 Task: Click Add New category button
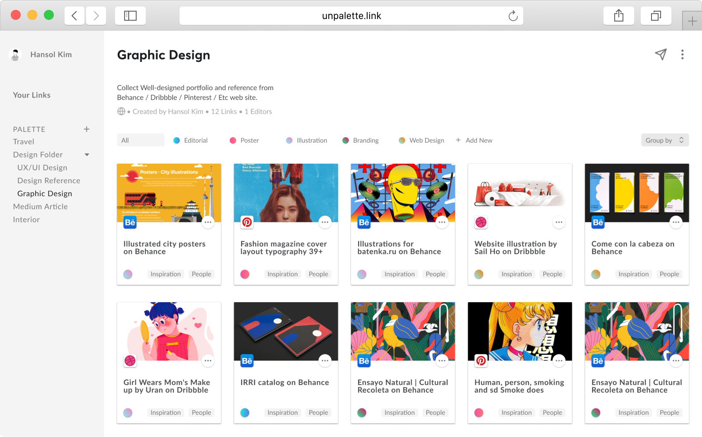pyautogui.click(x=474, y=140)
